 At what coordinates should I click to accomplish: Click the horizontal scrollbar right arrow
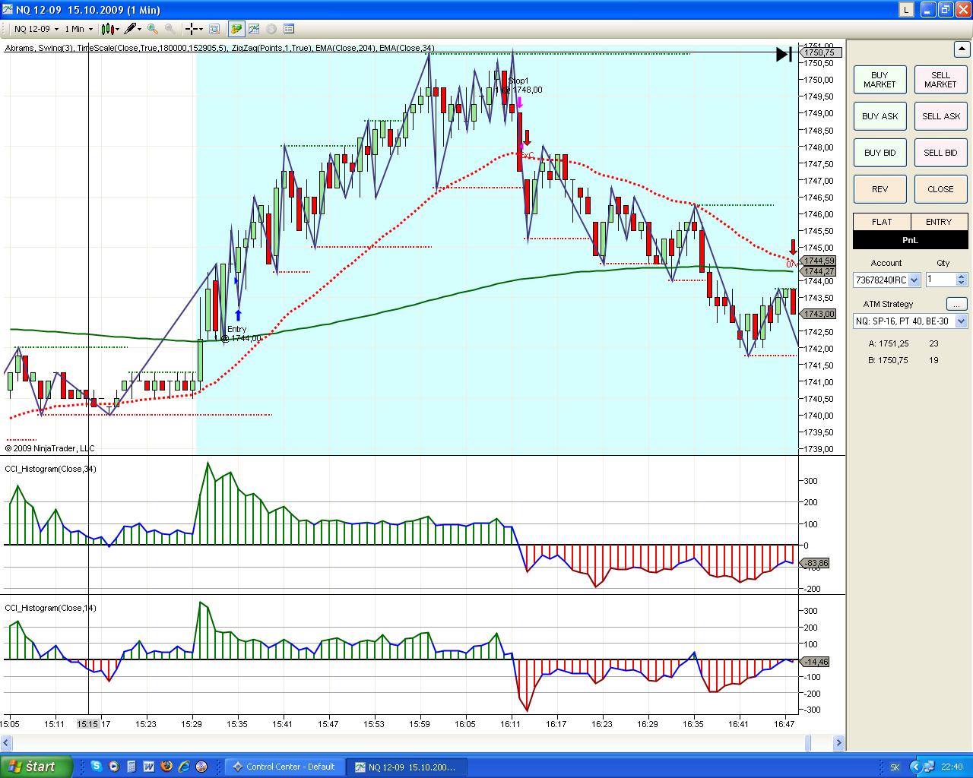[x=839, y=743]
